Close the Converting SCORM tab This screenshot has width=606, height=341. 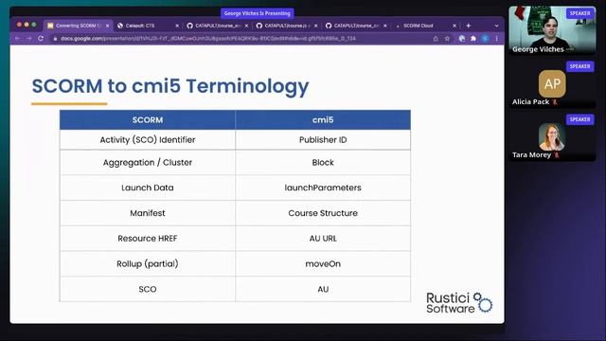click(x=107, y=26)
